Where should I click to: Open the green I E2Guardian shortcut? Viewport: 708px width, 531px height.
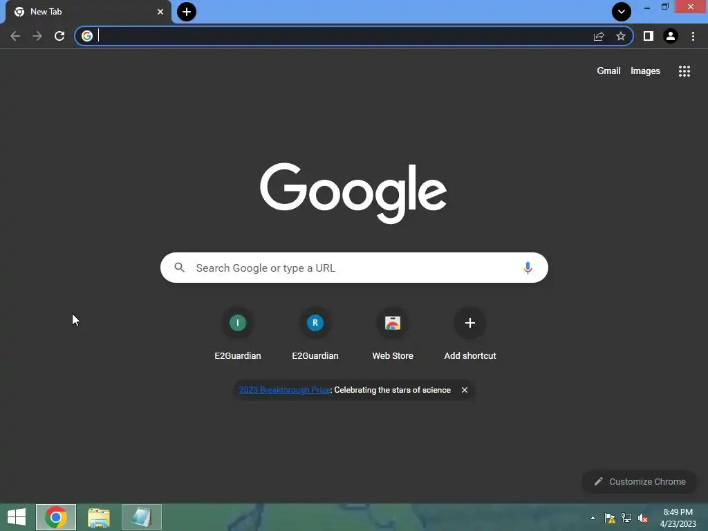tap(238, 334)
